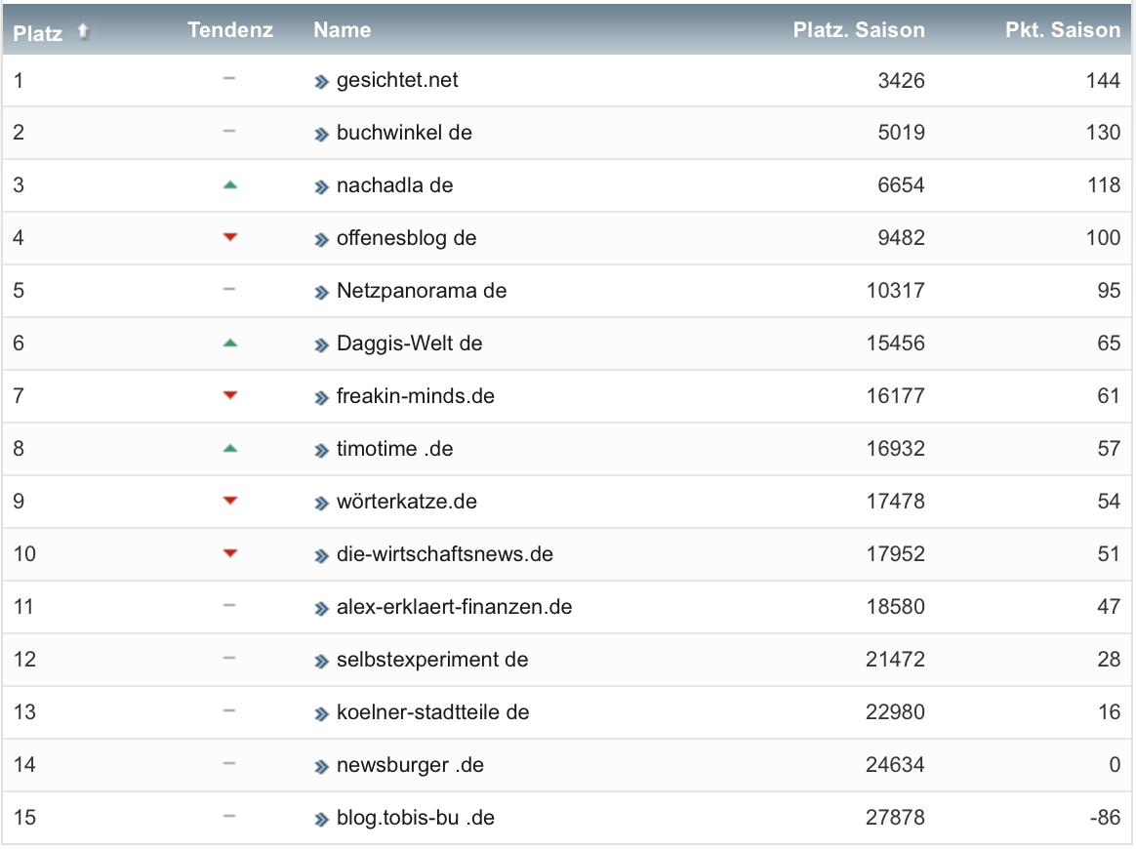This screenshot has height=849, width=1136.
Task: Click red down trend arrow for wörterkatze.de
Action: (x=229, y=501)
